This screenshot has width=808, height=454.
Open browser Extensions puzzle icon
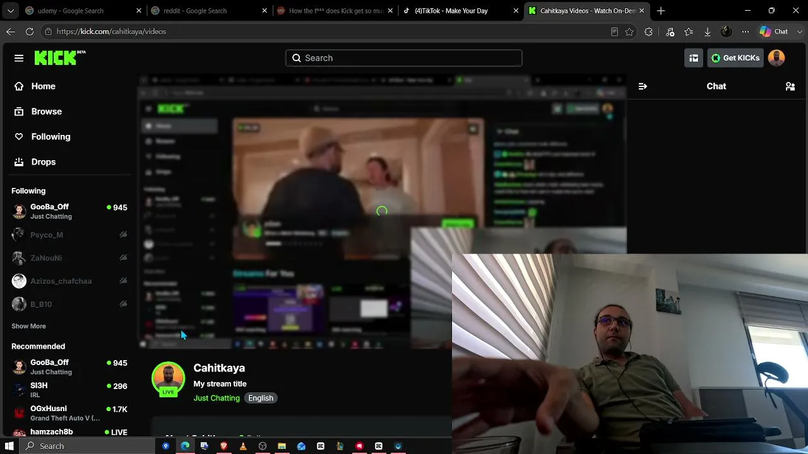[648, 32]
